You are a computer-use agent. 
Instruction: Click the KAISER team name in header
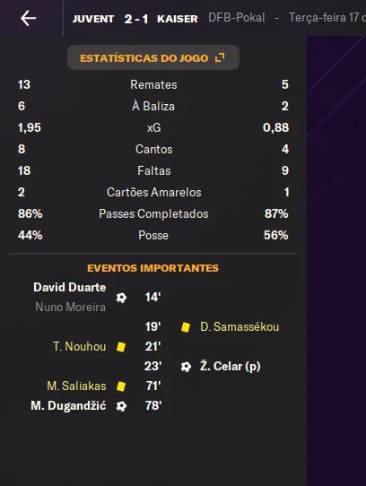(178, 19)
